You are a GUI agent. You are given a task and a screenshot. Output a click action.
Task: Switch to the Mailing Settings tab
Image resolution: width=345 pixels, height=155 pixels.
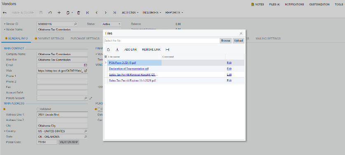(x=268, y=38)
